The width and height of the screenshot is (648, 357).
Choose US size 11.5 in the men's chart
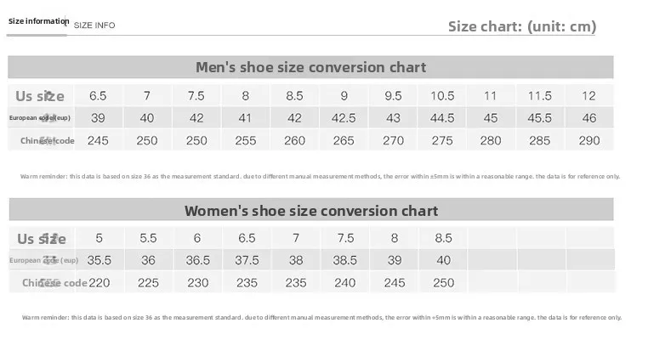coord(540,96)
